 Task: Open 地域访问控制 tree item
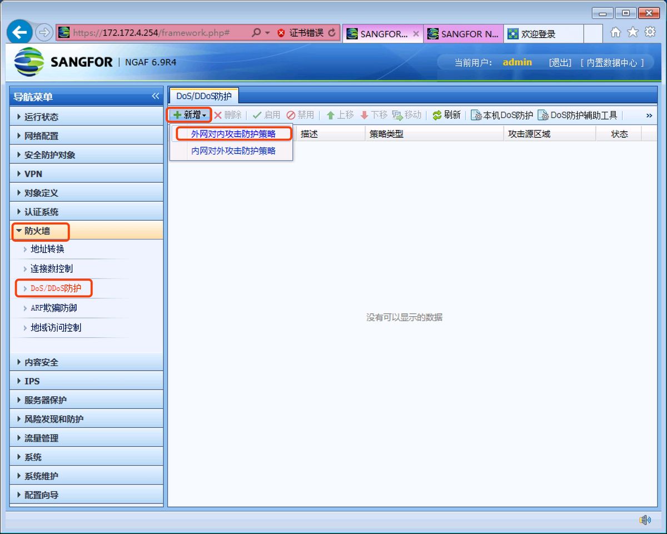coord(56,327)
